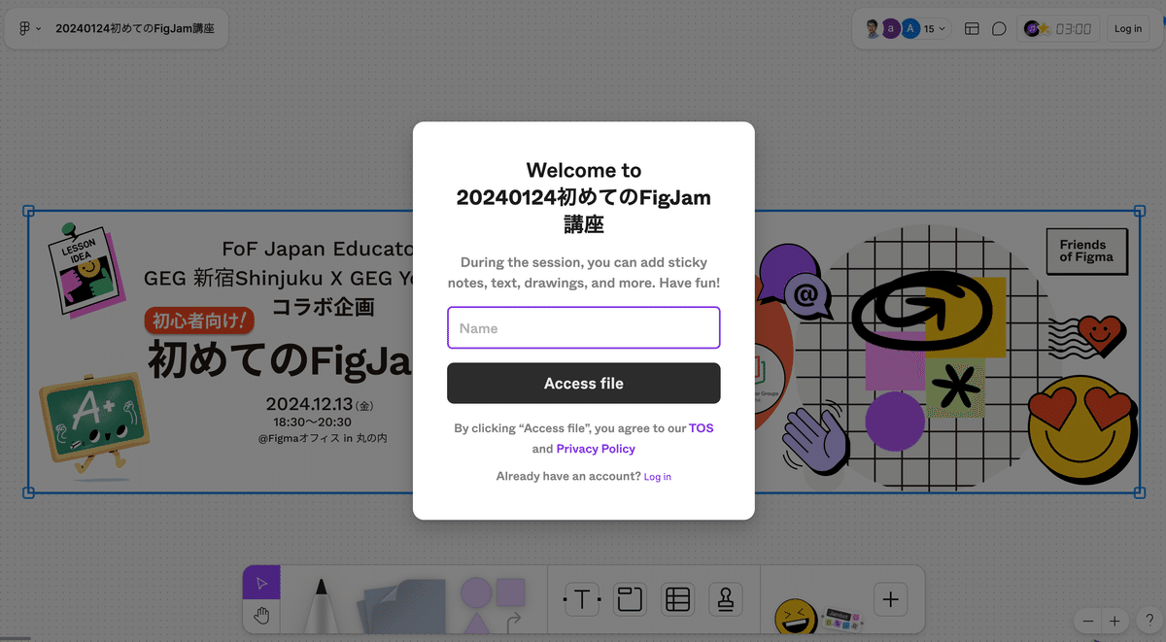Log in using the top-right button
Screen dimensions: 1166x642
1127,28
